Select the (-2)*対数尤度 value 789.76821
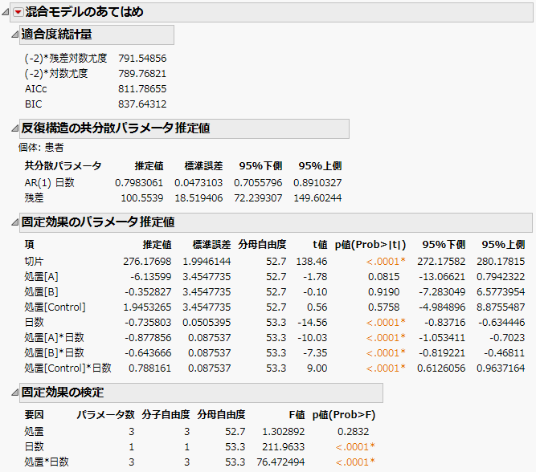The height and width of the screenshot is (472, 536). point(142,73)
